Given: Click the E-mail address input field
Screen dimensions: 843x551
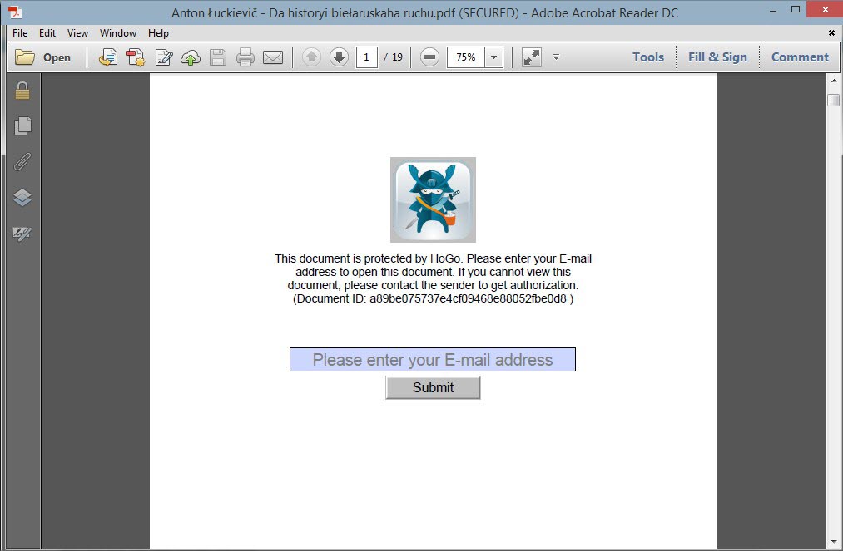Looking at the screenshot, I should pos(433,359).
